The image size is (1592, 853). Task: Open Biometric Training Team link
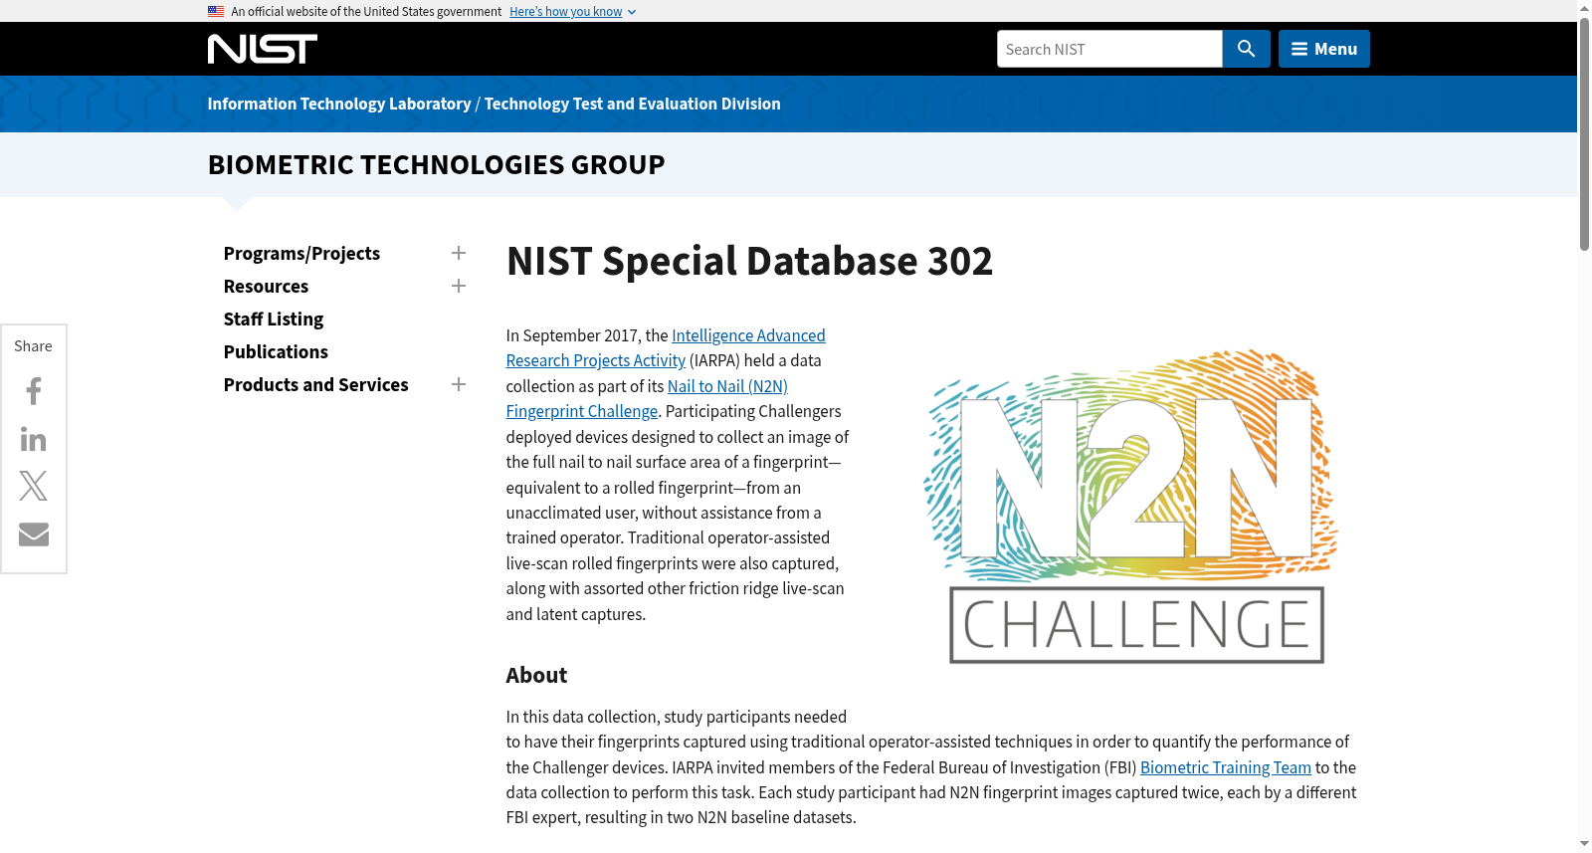(1226, 767)
